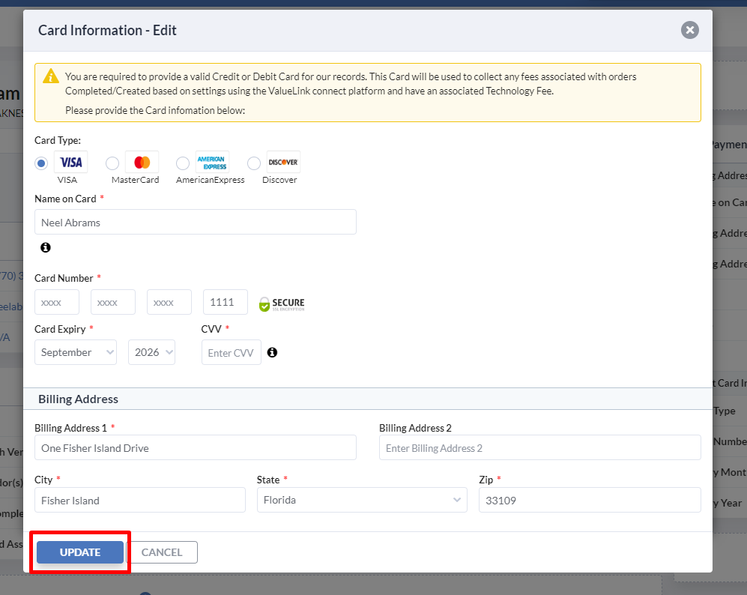This screenshot has height=595, width=747.
Task: Click the Card Expiry label
Action: point(60,329)
